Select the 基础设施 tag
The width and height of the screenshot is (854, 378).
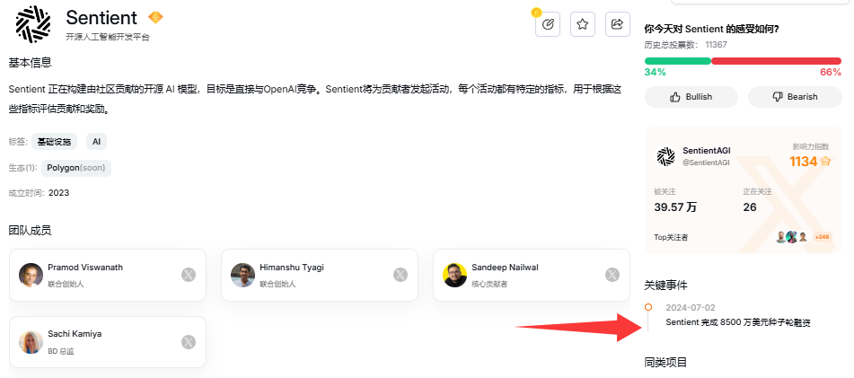pos(55,142)
